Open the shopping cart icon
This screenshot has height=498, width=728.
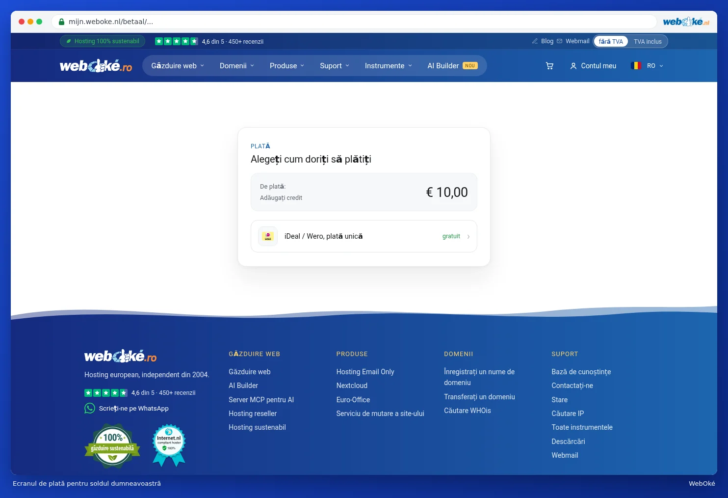pos(549,66)
